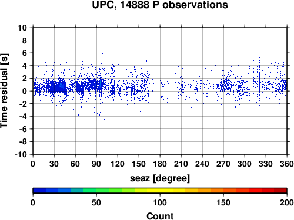Click the 'Time residual [s]' y-axis label
The image size is (294, 220).
pyautogui.click(x=4, y=91)
